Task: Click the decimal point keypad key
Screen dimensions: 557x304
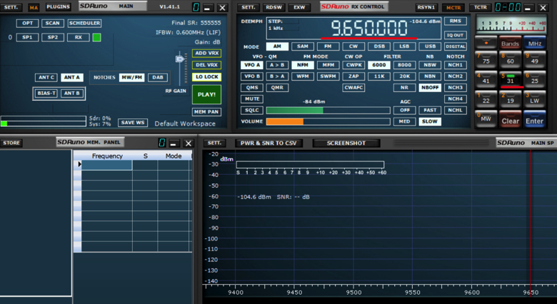Action: 486,43
